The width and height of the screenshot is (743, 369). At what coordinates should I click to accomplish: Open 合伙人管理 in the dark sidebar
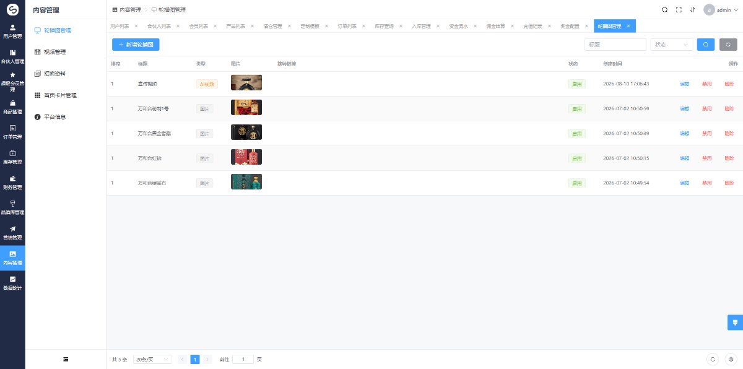coord(12,56)
